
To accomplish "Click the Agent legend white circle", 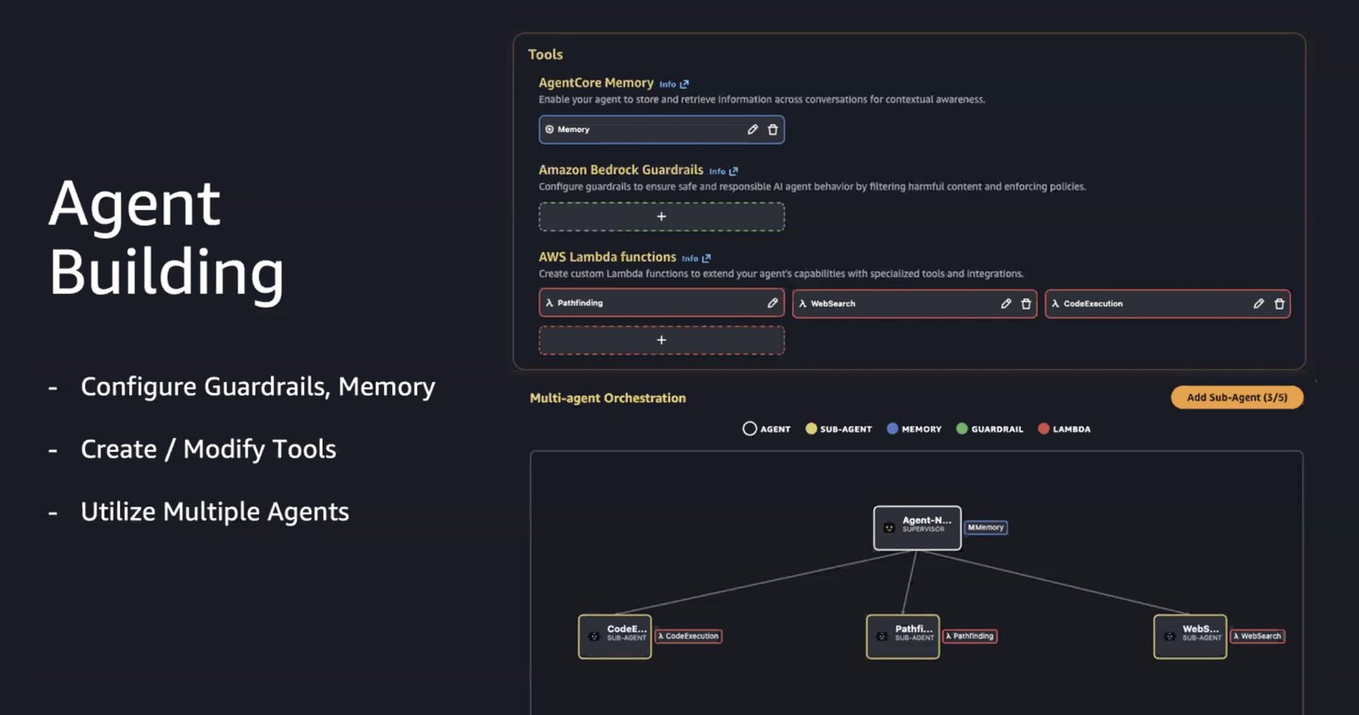I will 749,429.
